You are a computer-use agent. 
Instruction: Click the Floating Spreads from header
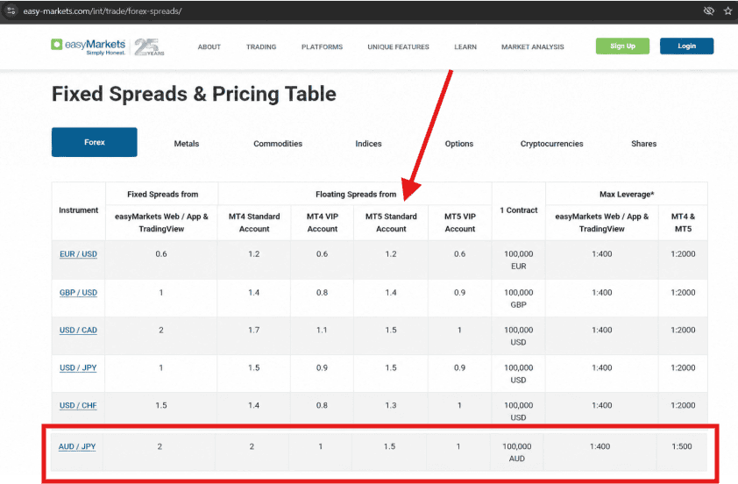pos(356,194)
